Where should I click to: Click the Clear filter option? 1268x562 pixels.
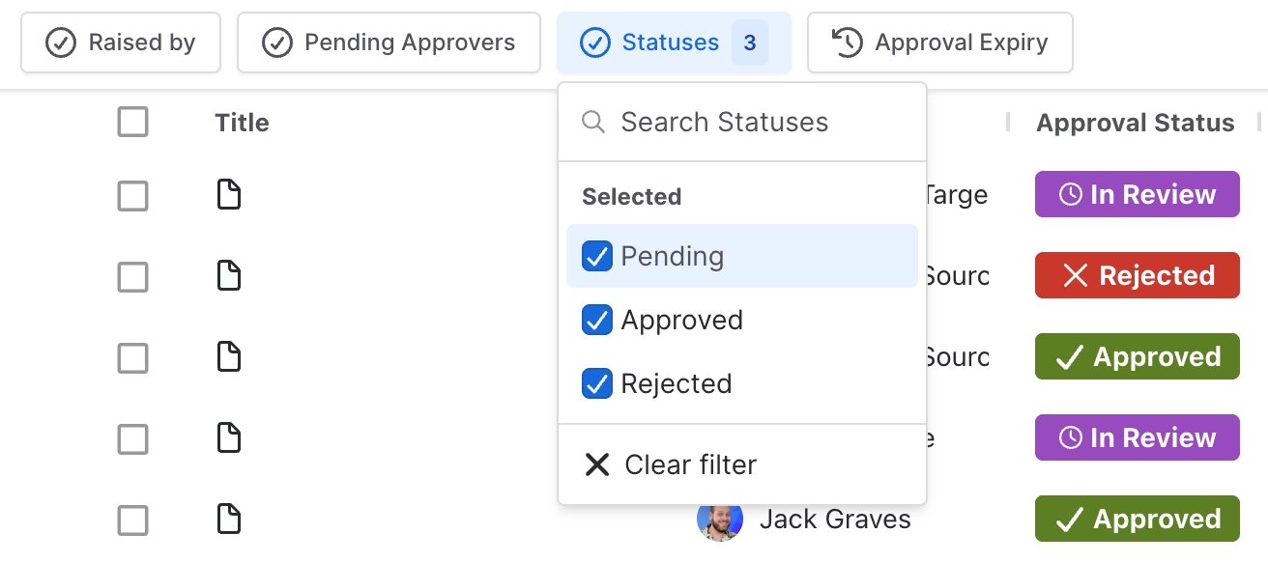click(690, 464)
